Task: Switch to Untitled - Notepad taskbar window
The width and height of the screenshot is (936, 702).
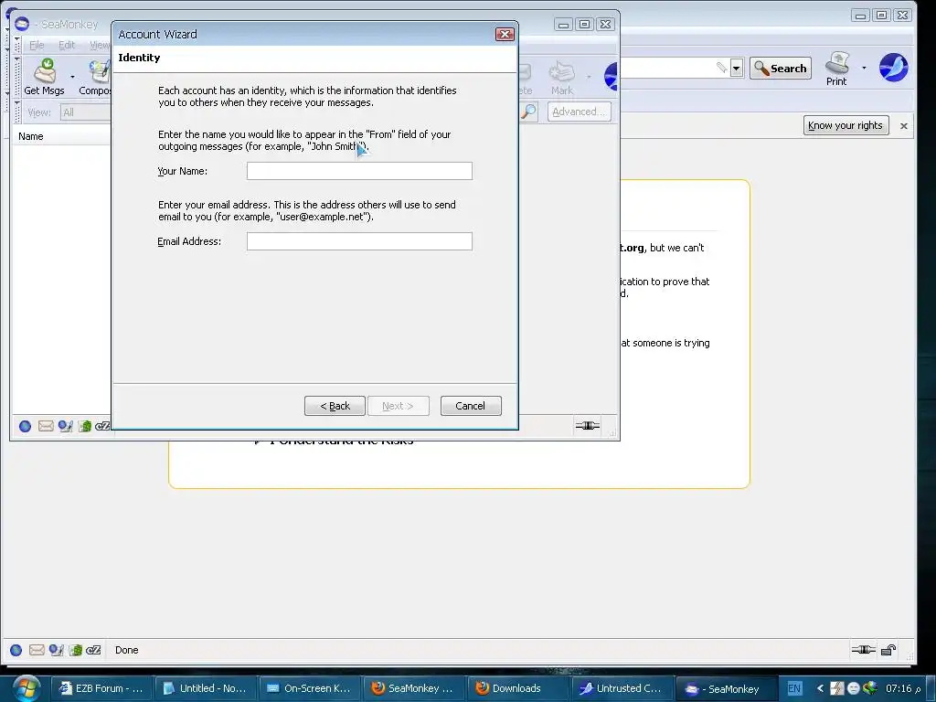Action: tap(206, 688)
